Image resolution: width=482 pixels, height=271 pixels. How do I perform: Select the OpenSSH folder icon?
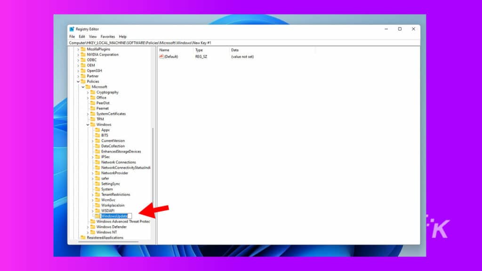[83, 71]
